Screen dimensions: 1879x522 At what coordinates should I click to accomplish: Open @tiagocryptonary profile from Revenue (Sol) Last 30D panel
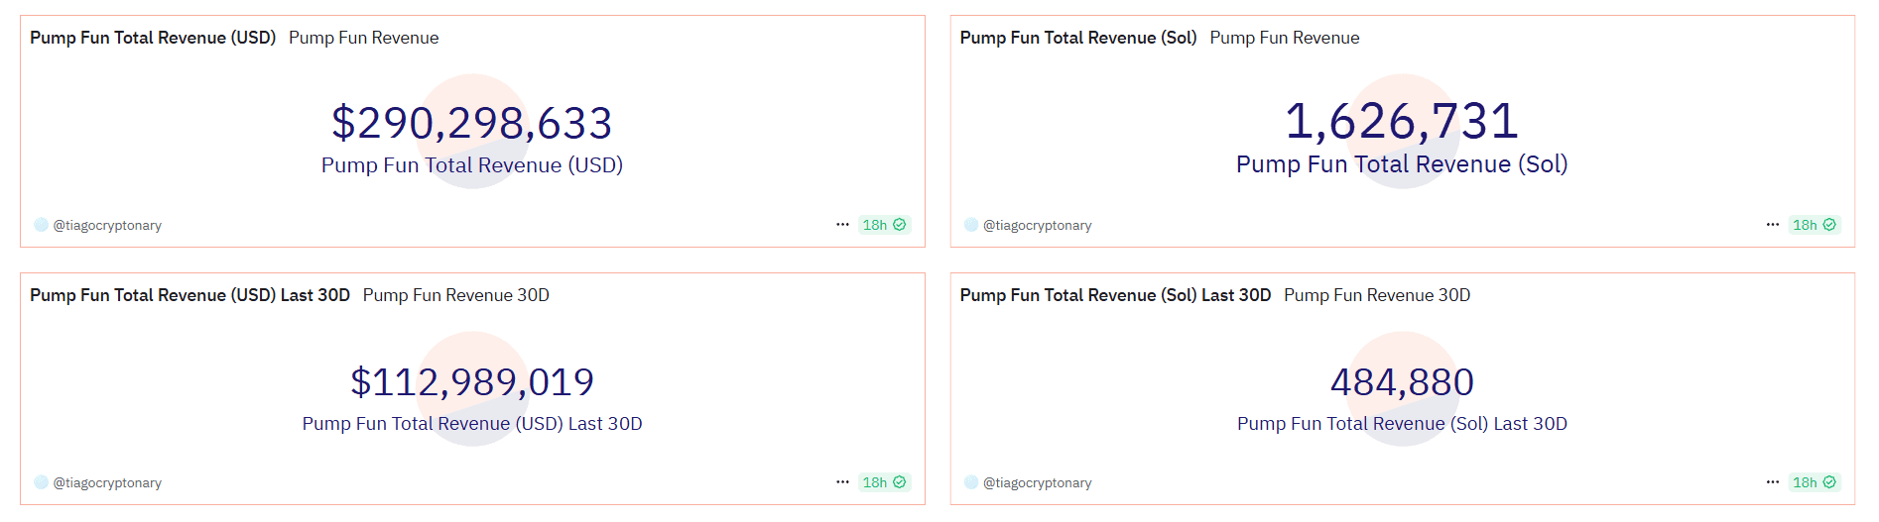1037,482
